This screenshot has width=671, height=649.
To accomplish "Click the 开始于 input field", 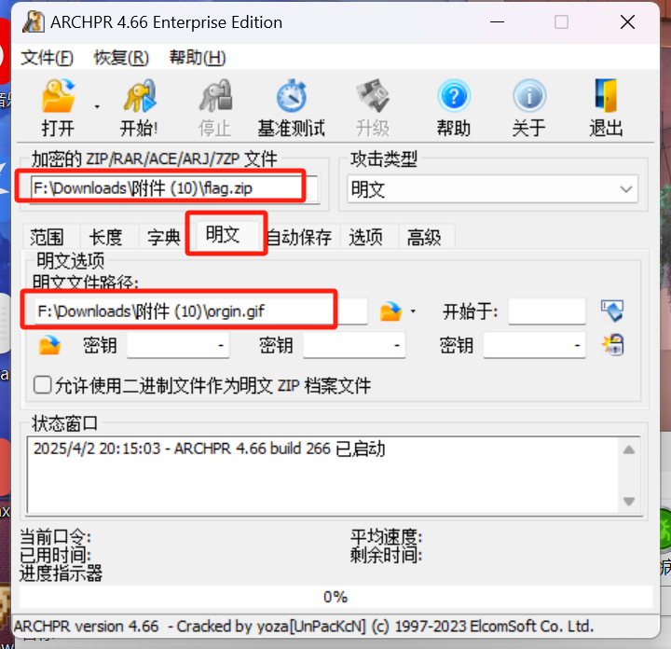I will tap(547, 311).
